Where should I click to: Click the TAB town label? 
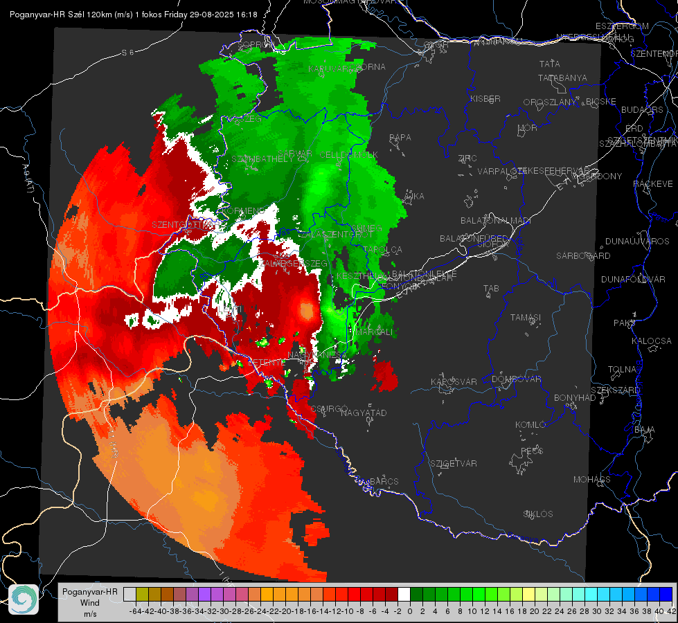click(491, 289)
